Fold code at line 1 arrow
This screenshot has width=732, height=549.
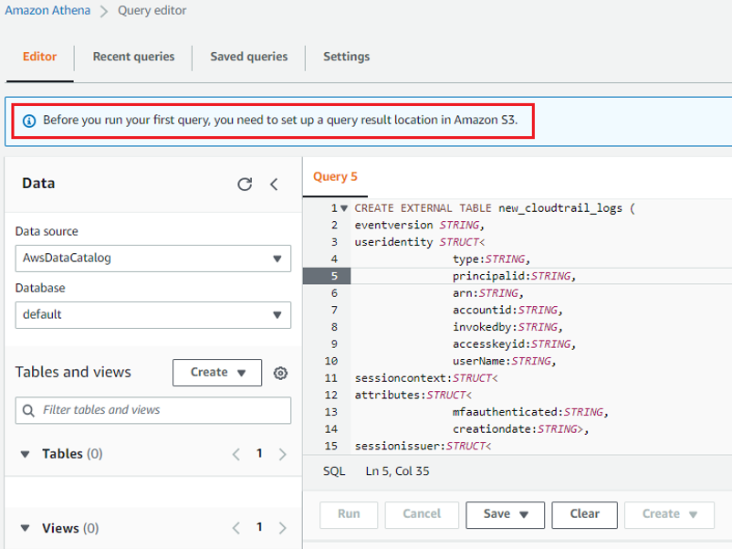click(344, 208)
